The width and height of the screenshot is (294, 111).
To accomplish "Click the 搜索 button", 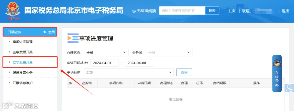I will pyautogui.click(x=212, y=11).
